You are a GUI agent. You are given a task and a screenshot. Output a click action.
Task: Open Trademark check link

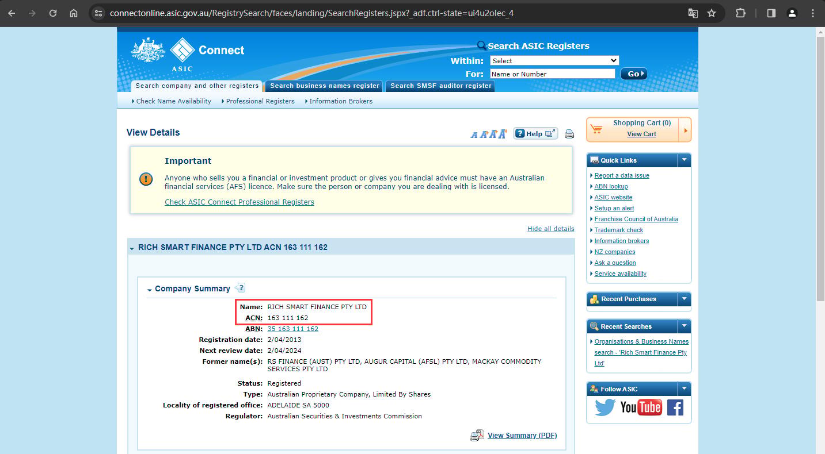click(x=619, y=230)
